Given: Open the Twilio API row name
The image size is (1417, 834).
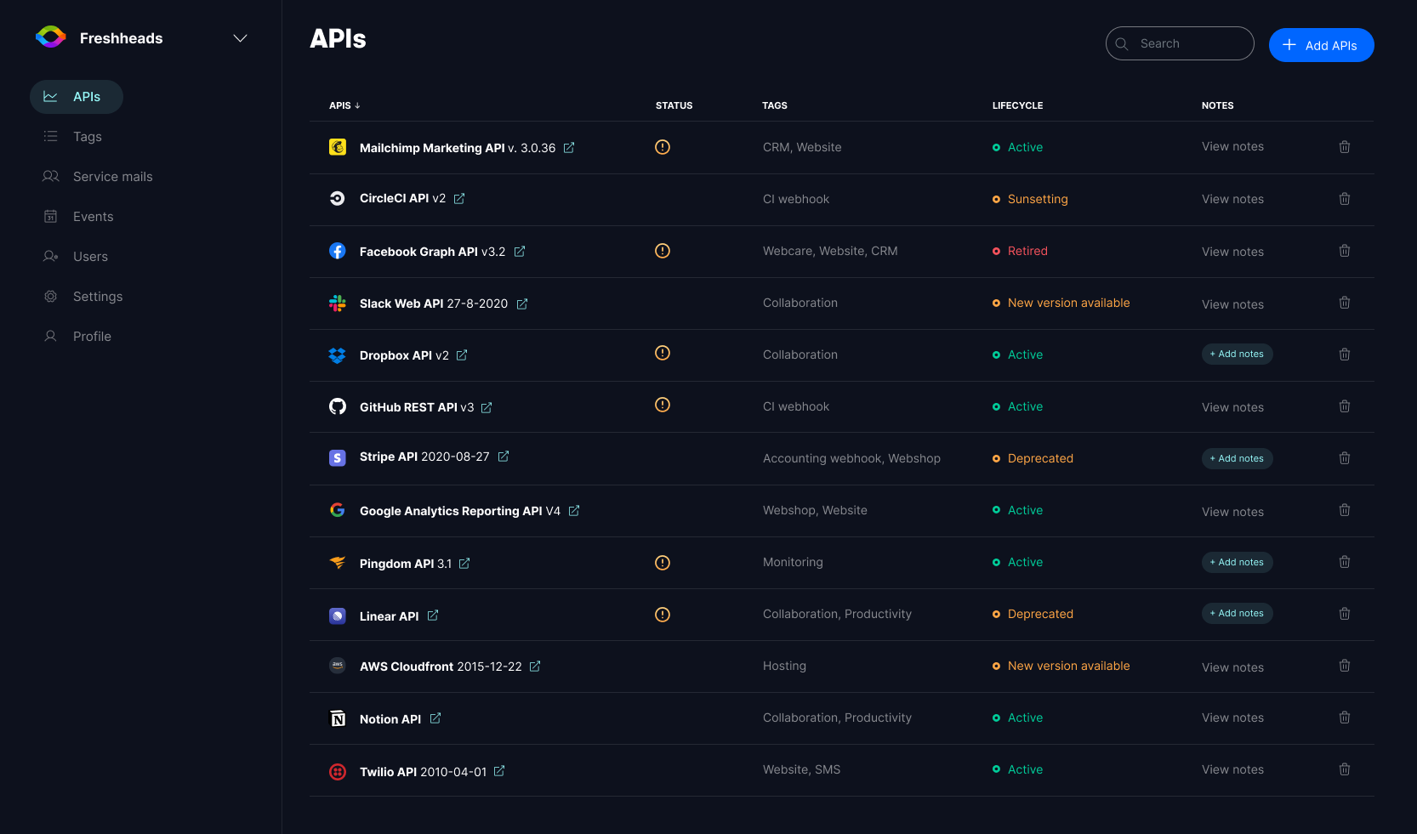Looking at the screenshot, I should (x=423, y=772).
